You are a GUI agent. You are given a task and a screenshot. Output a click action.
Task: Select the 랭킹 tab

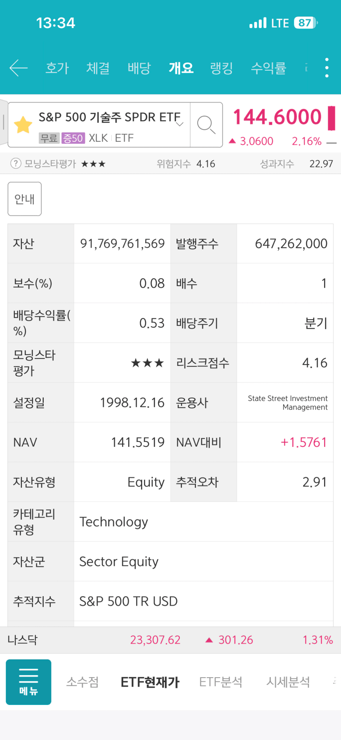click(x=221, y=68)
